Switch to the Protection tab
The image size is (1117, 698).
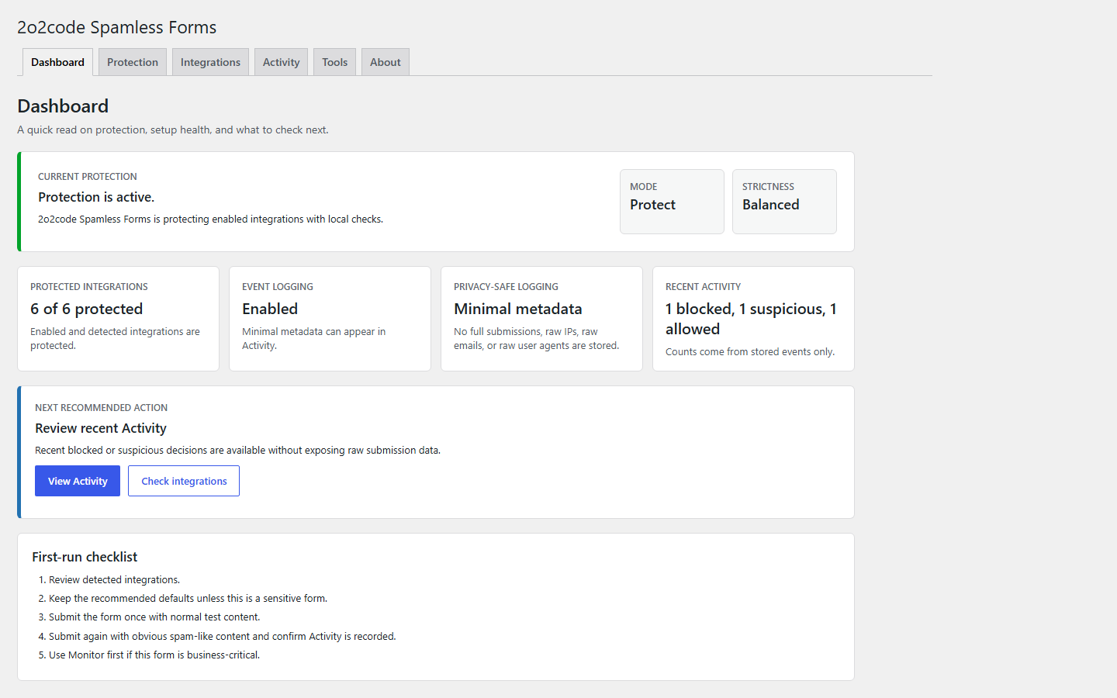pyautogui.click(x=133, y=62)
